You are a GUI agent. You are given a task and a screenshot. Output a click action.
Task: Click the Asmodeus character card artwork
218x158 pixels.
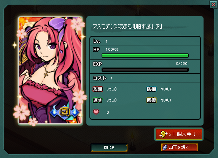pos(50,71)
